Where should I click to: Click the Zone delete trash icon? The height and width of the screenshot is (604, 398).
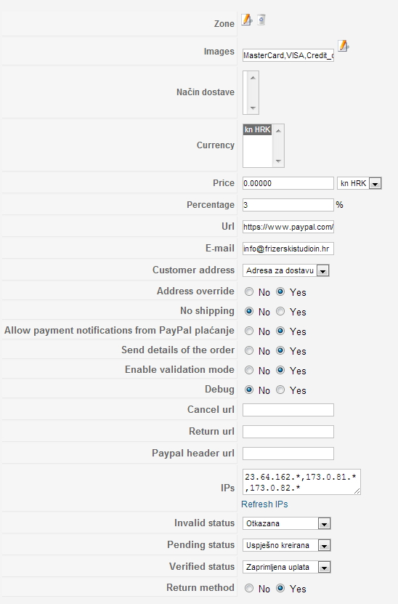(x=261, y=20)
